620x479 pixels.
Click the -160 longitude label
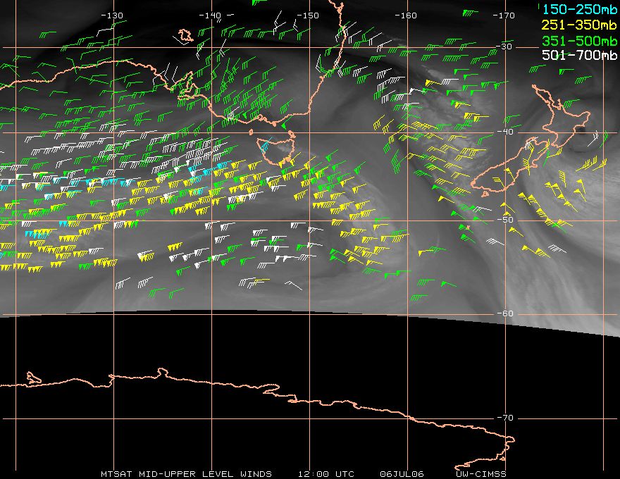coord(406,15)
